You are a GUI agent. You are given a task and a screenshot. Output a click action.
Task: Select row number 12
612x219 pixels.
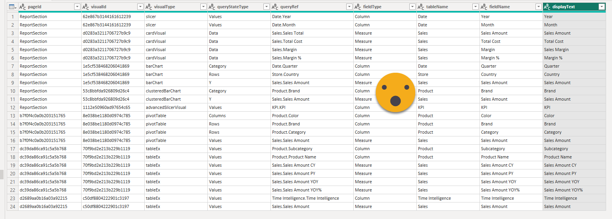13,107
